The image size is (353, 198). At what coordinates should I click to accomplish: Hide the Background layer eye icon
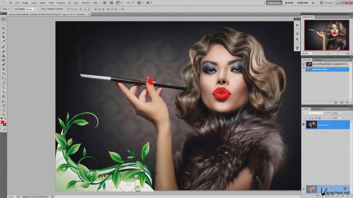point(304,125)
